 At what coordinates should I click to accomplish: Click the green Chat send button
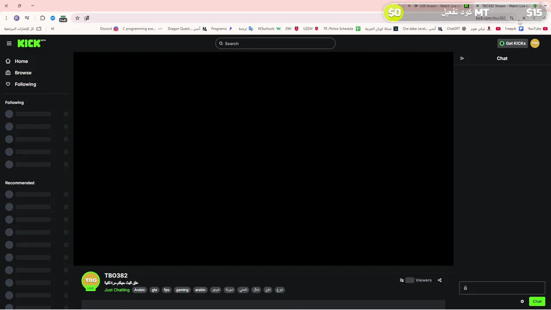pyautogui.click(x=537, y=301)
